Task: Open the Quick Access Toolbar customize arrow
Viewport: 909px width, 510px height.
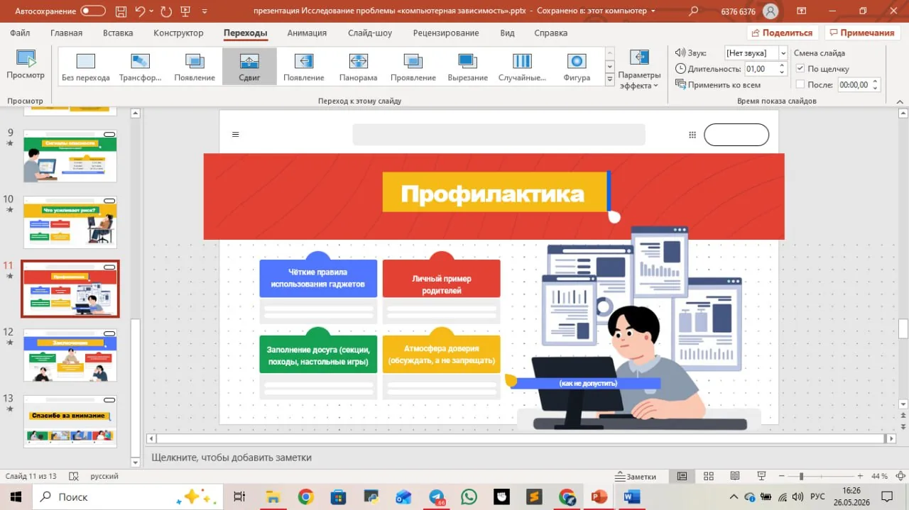Action: tap(205, 12)
